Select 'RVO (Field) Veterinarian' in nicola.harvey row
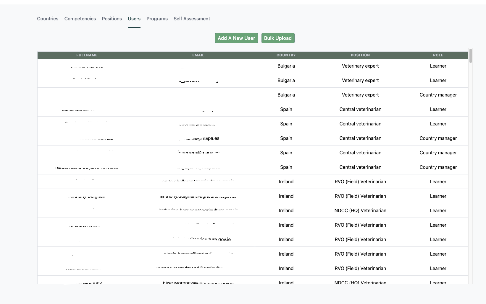486x304 pixels. [360, 254]
